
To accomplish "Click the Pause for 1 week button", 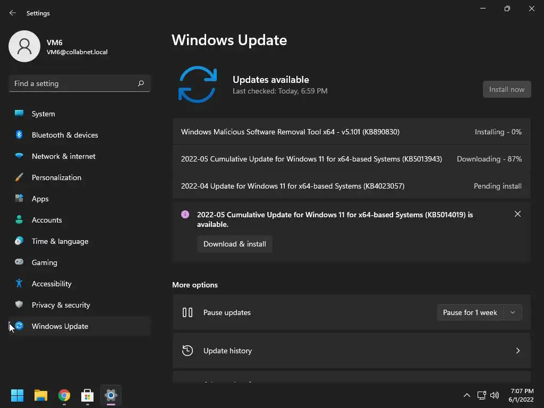I will tap(470, 312).
